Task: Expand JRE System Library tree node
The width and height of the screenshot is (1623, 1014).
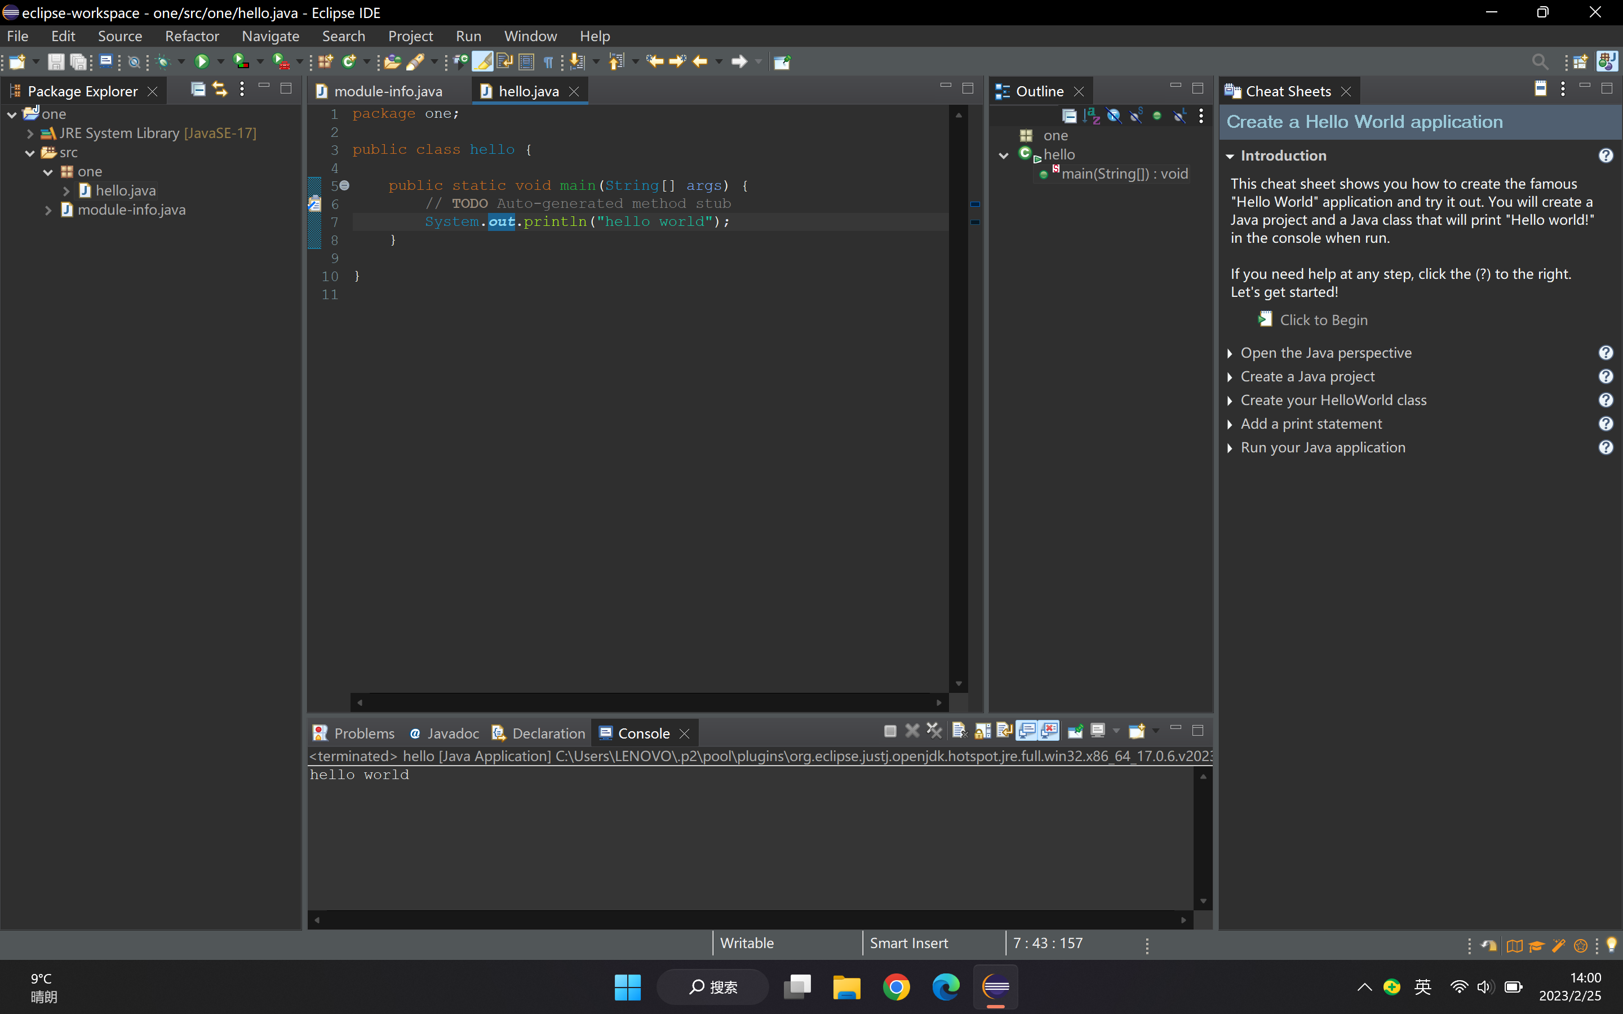Action: coord(30,134)
